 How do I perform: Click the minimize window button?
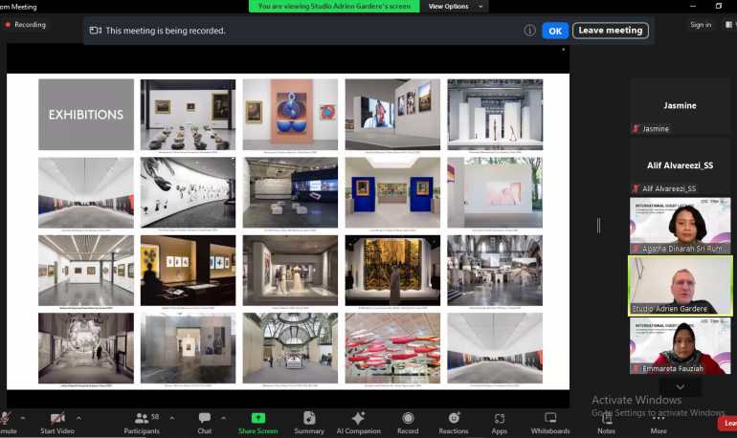click(x=692, y=6)
